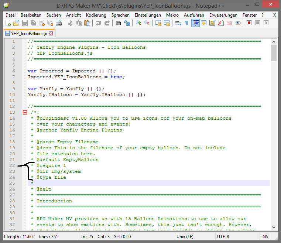Click the user-defined language icon
This screenshot has height=243, width=281.
point(204,23)
